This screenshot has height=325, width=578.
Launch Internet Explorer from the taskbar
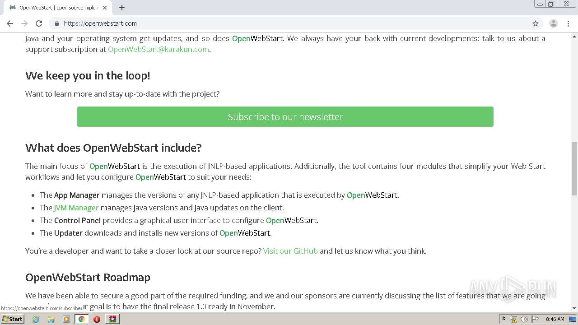[x=36, y=319]
